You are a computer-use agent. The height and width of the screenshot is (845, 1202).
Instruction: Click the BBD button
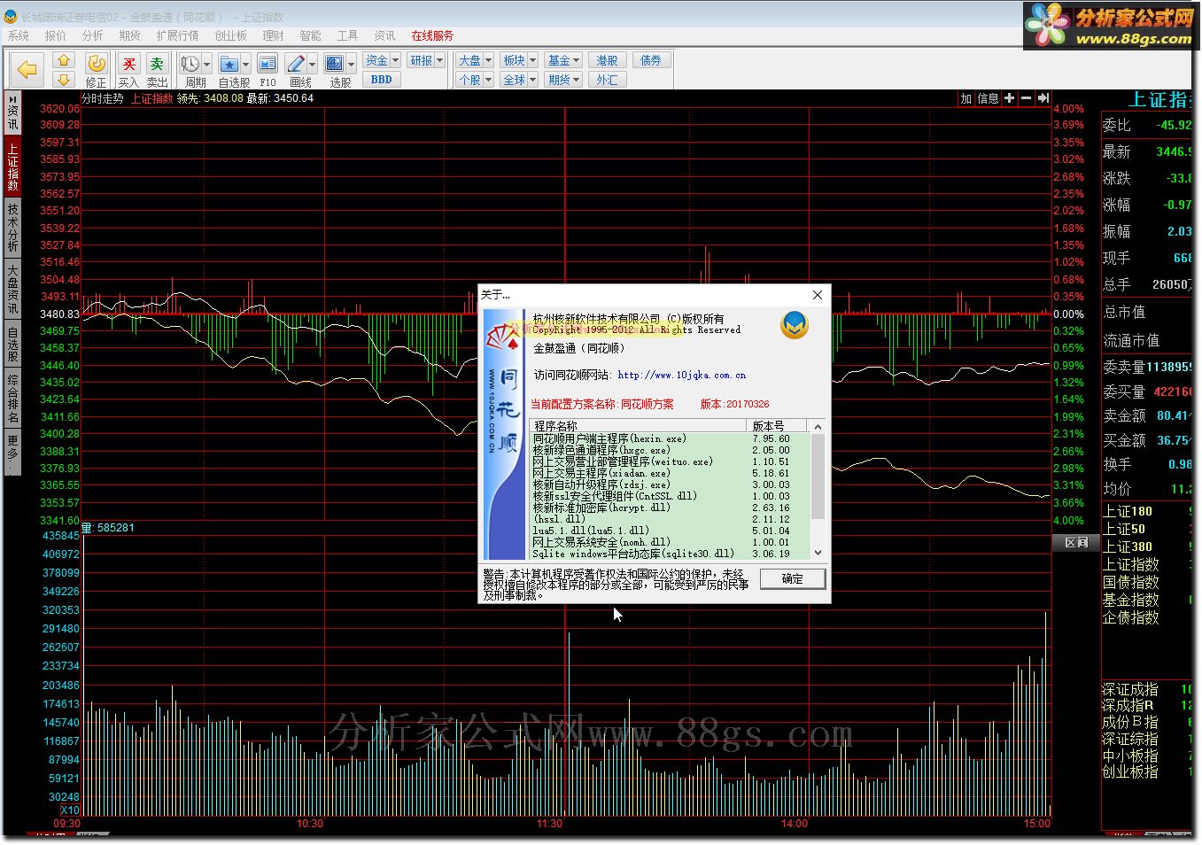coord(382,80)
